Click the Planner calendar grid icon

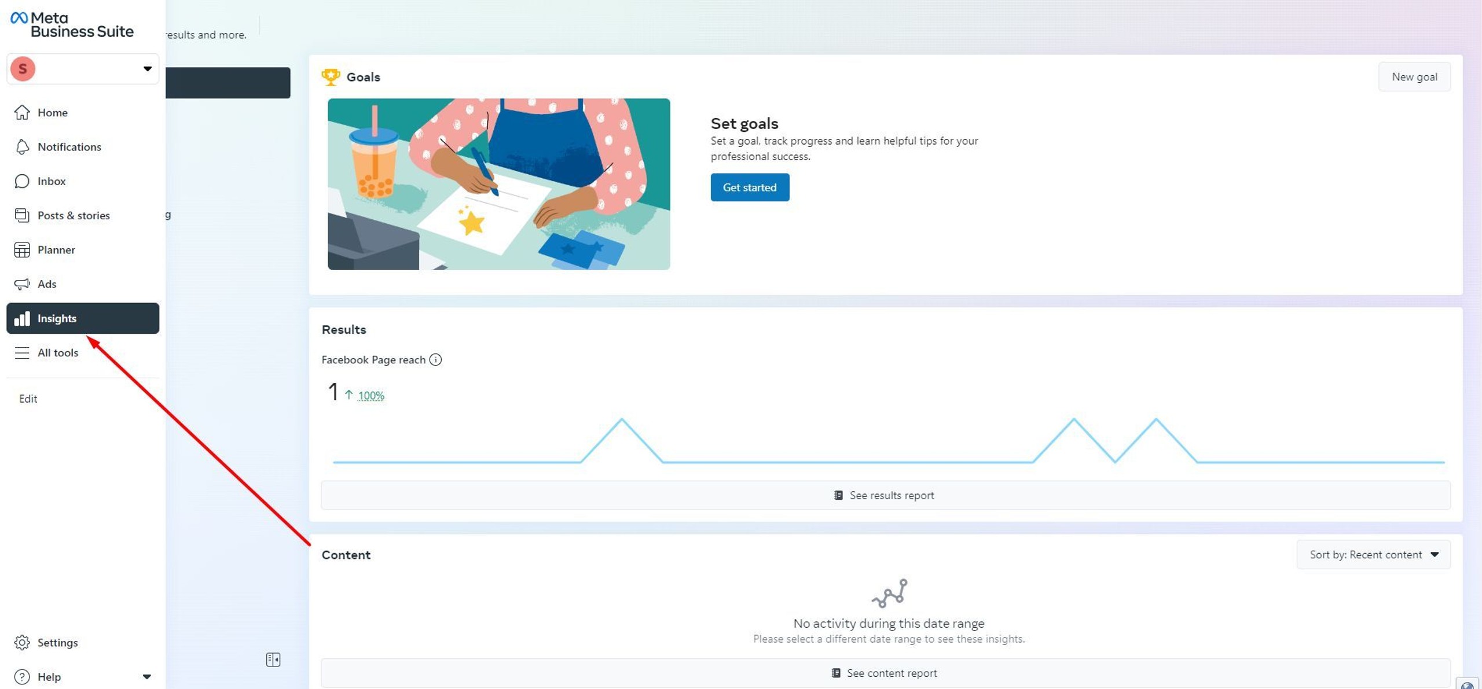tap(22, 250)
